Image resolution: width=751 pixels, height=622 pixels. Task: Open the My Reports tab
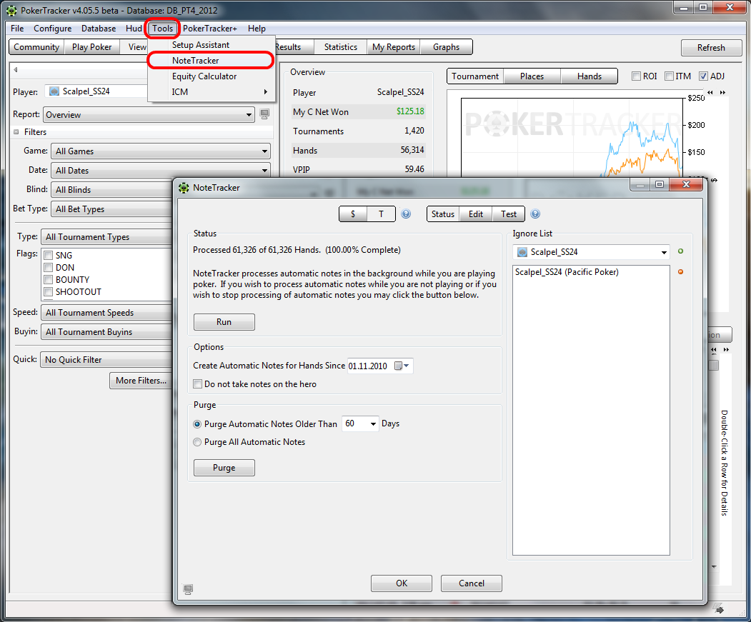[x=394, y=47]
